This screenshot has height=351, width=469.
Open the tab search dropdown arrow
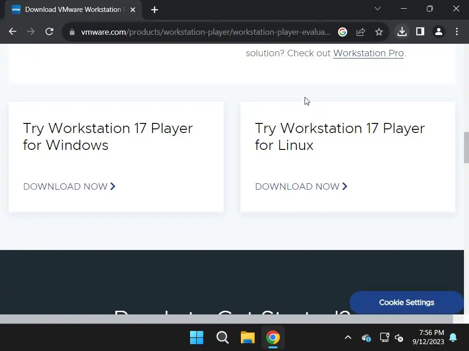[377, 9]
